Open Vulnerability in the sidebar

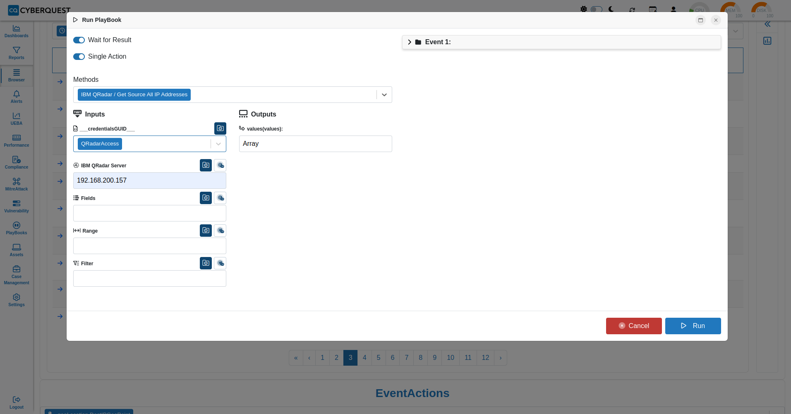[17, 207]
